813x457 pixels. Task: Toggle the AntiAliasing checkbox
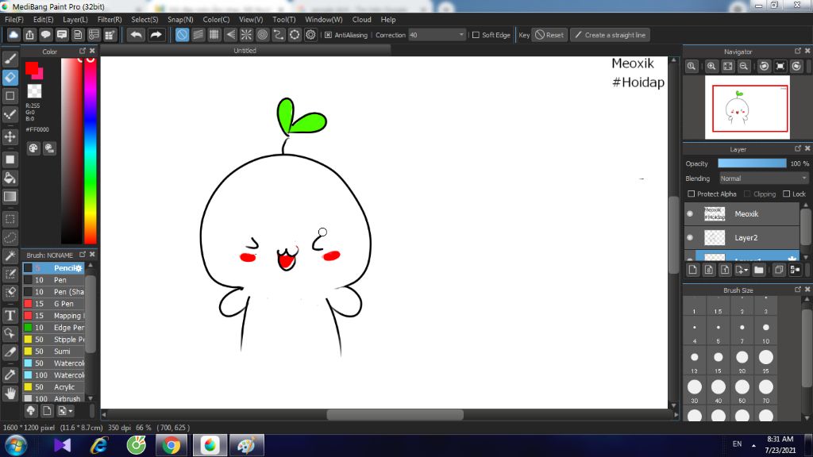click(x=328, y=35)
